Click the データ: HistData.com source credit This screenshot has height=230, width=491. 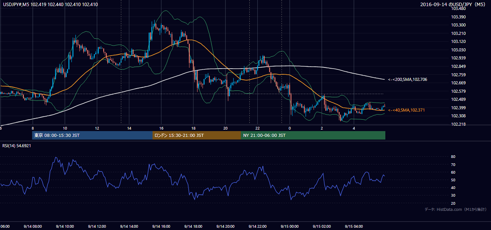(456, 209)
